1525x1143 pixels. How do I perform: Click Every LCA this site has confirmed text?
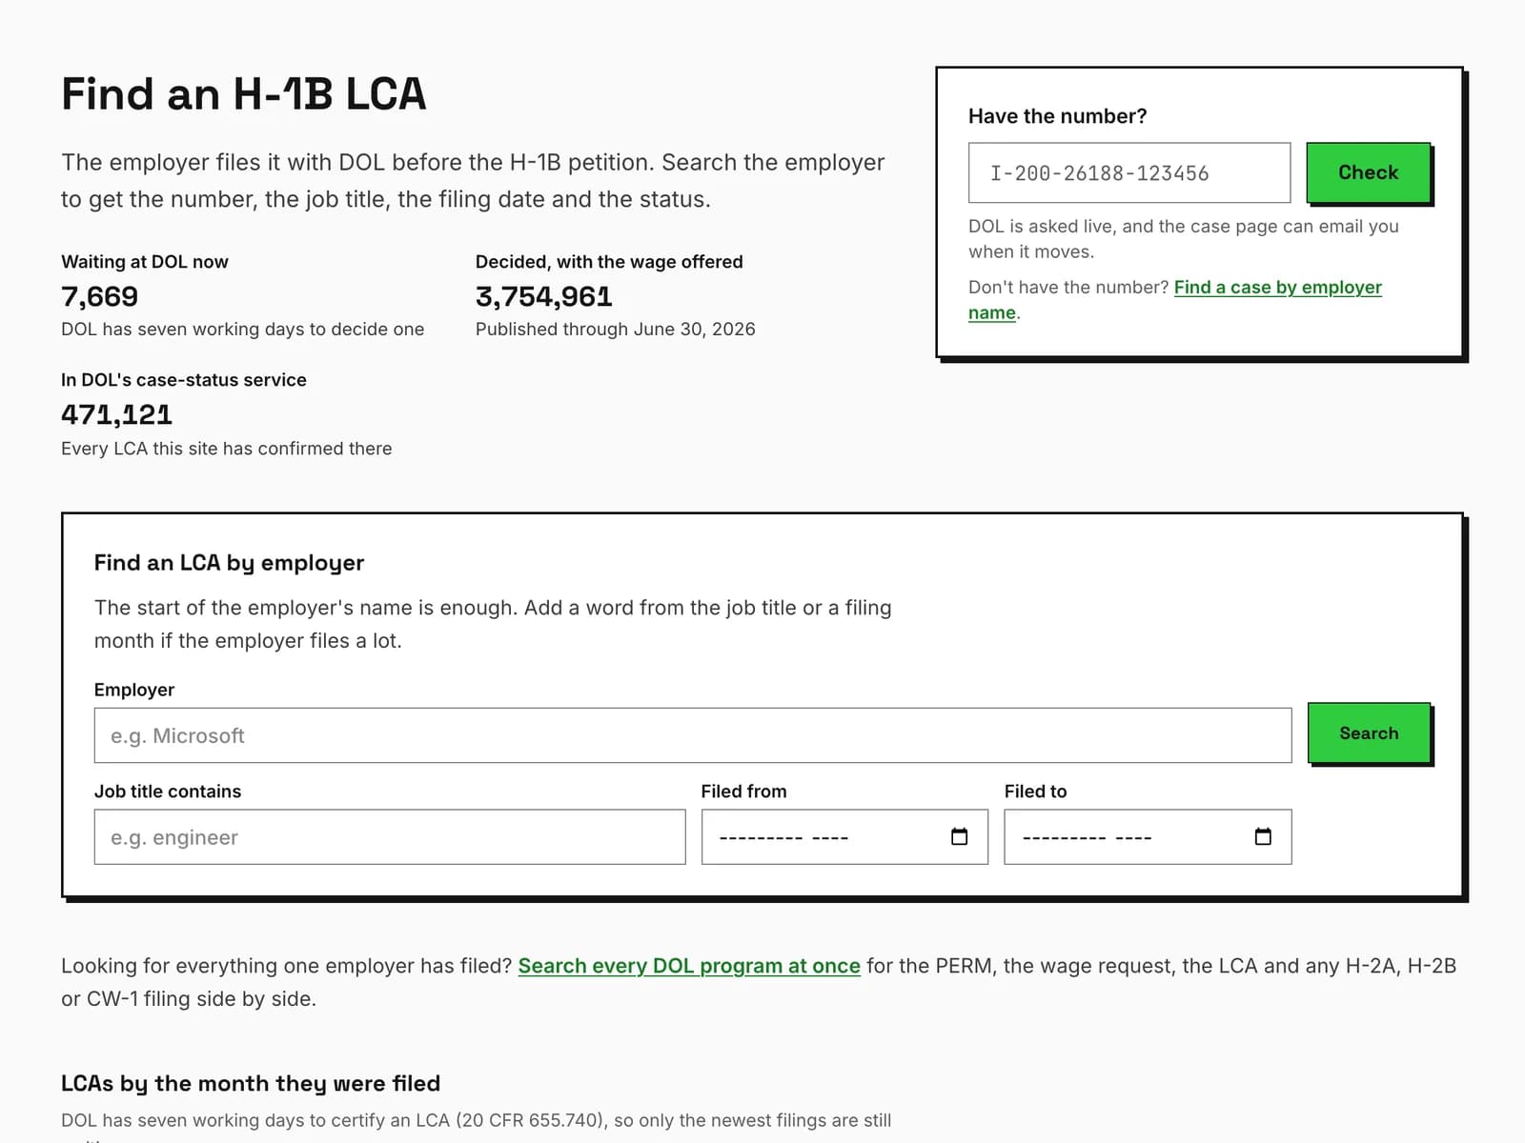click(x=227, y=449)
